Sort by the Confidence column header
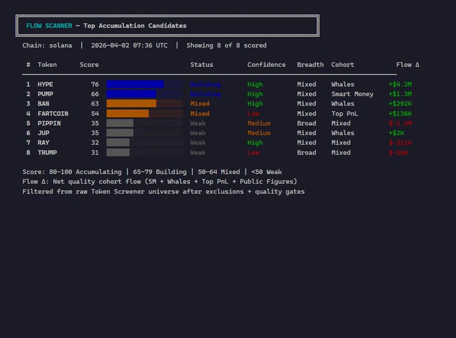The height and width of the screenshot is (338, 456). [x=266, y=65]
